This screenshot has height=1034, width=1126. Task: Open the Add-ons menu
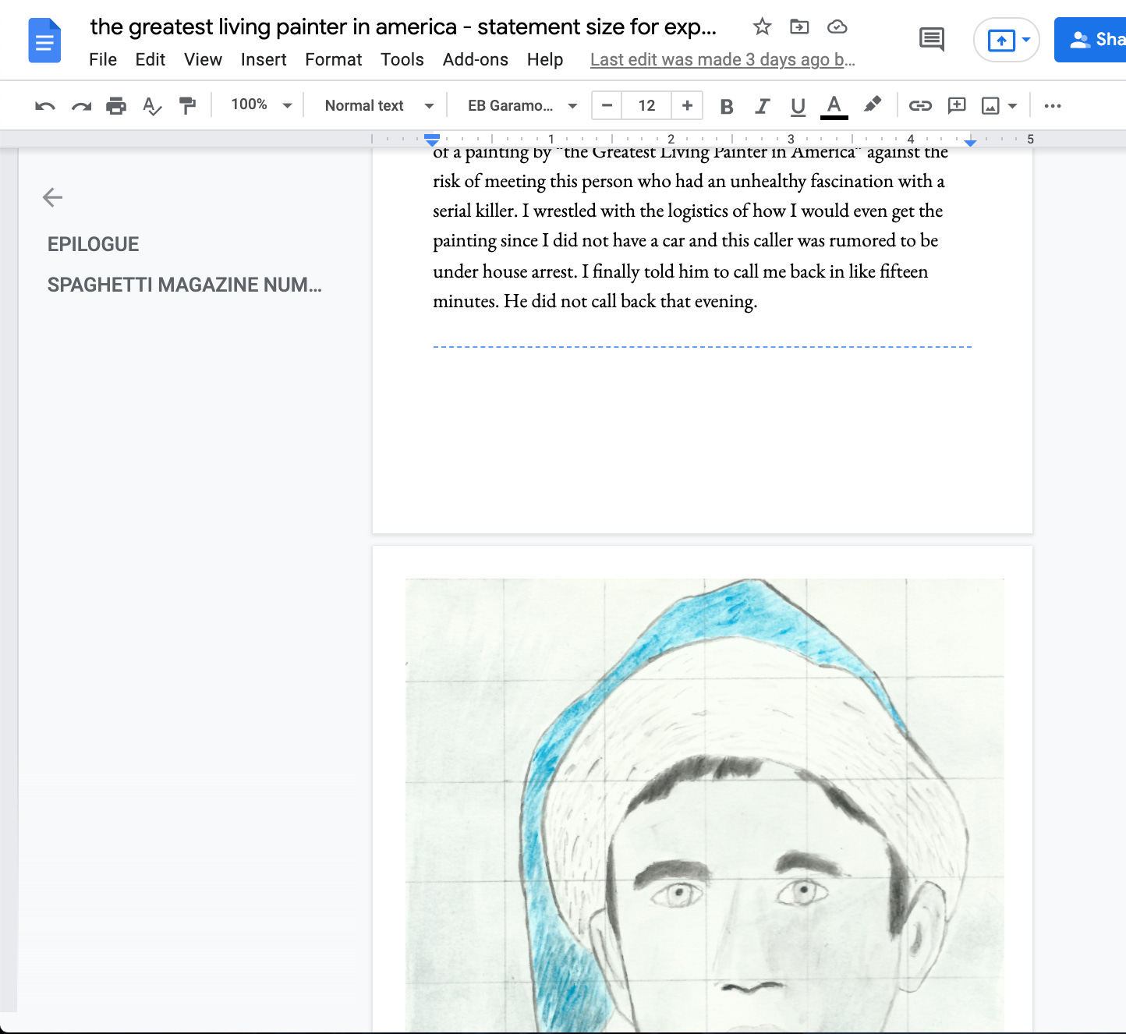coord(476,60)
